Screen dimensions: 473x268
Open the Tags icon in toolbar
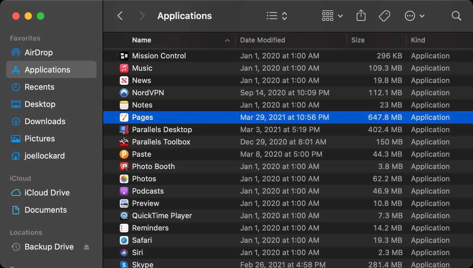coord(385,16)
